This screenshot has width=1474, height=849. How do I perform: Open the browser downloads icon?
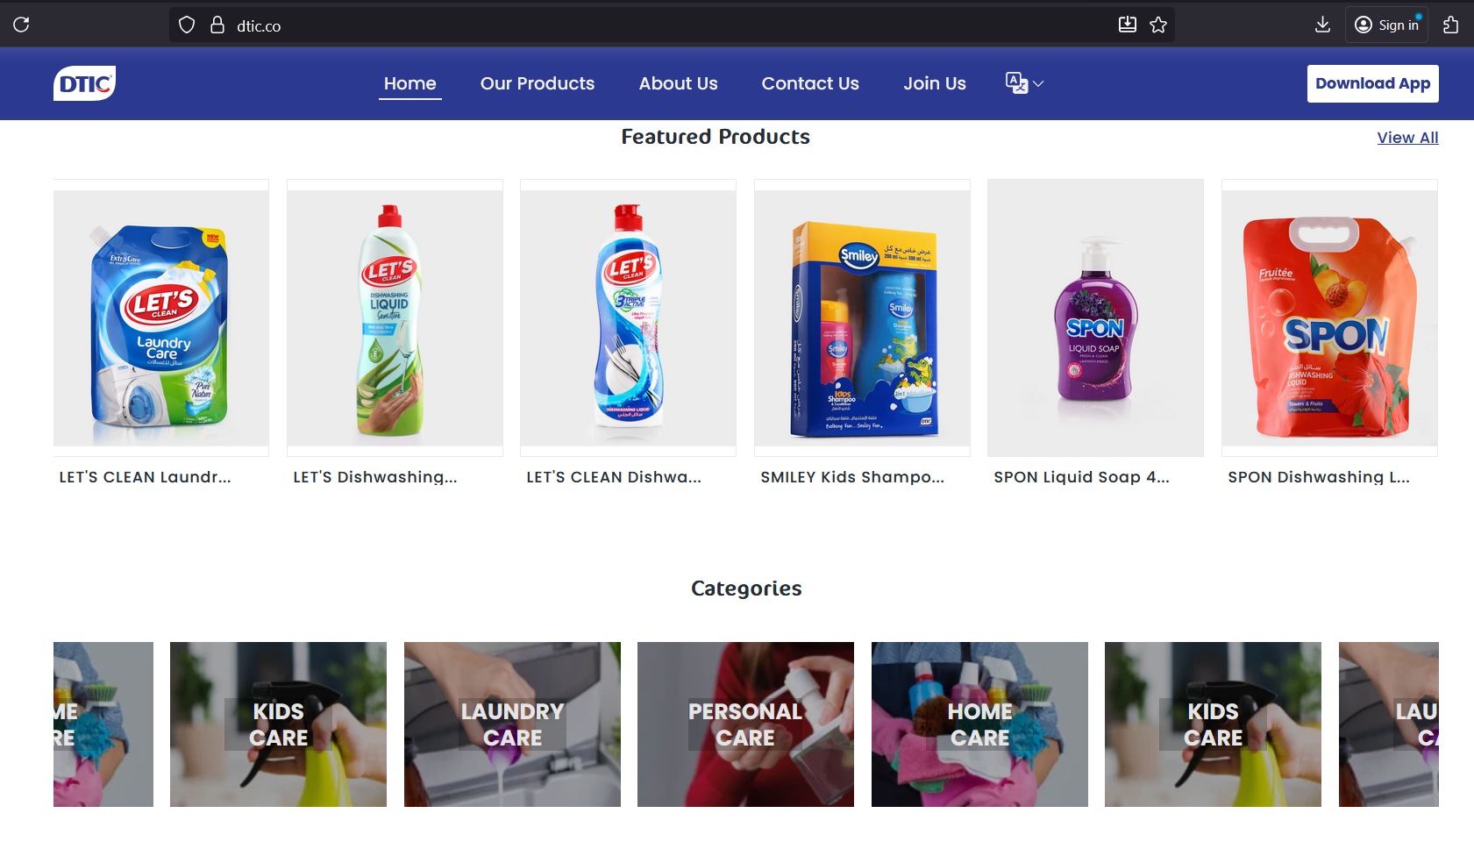[x=1323, y=25]
